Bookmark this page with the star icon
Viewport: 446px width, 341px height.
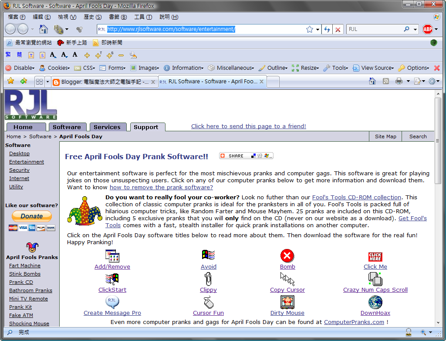pos(310,29)
